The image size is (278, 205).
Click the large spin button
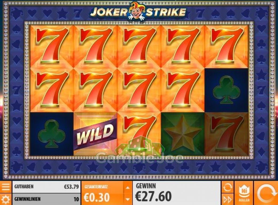[266, 193]
